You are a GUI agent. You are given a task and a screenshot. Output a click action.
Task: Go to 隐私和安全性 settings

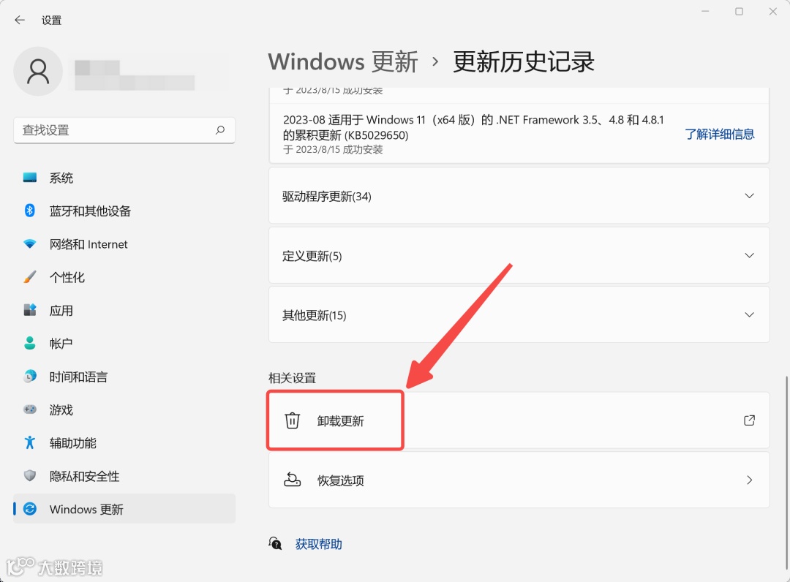pyautogui.click(x=124, y=476)
